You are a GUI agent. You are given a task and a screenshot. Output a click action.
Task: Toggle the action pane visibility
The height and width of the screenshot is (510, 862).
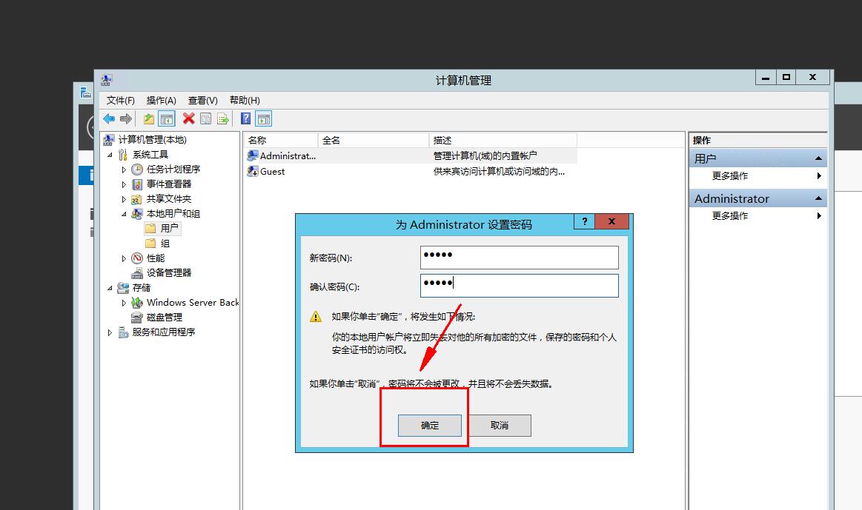point(262,118)
